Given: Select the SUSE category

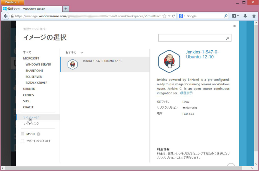Looking at the screenshot, I should [x=27, y=101].
